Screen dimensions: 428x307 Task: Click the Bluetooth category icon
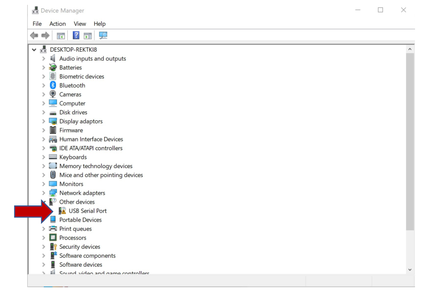coord(53,85)
